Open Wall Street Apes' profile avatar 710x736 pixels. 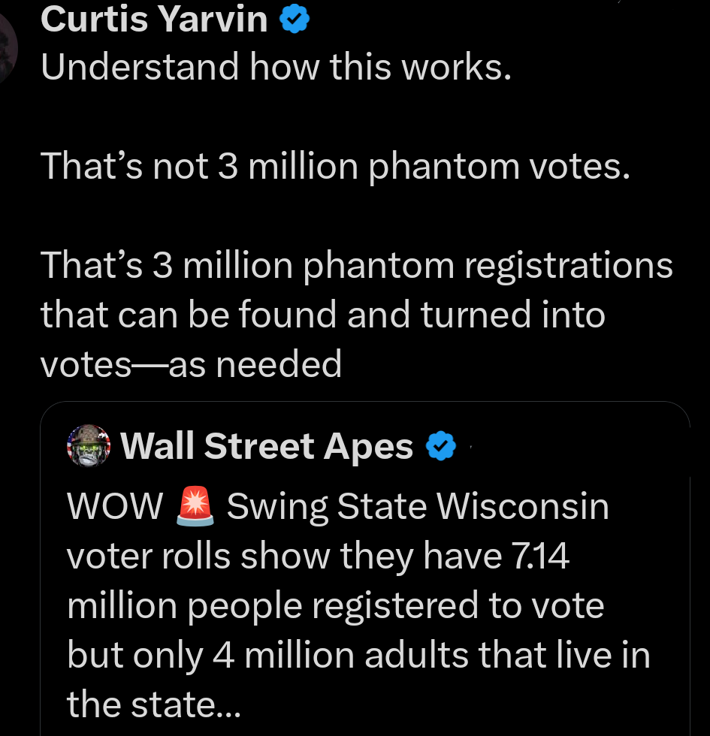point(89,445)
